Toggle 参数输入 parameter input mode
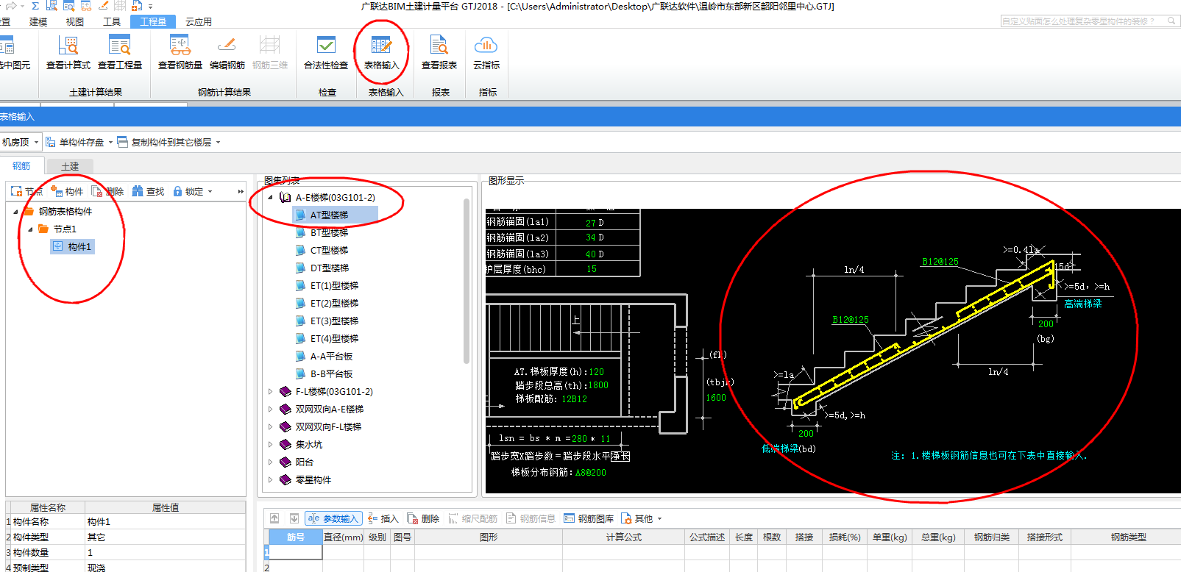The height and width of the screenshot is (572, 1181). click(x=333, y=518)
